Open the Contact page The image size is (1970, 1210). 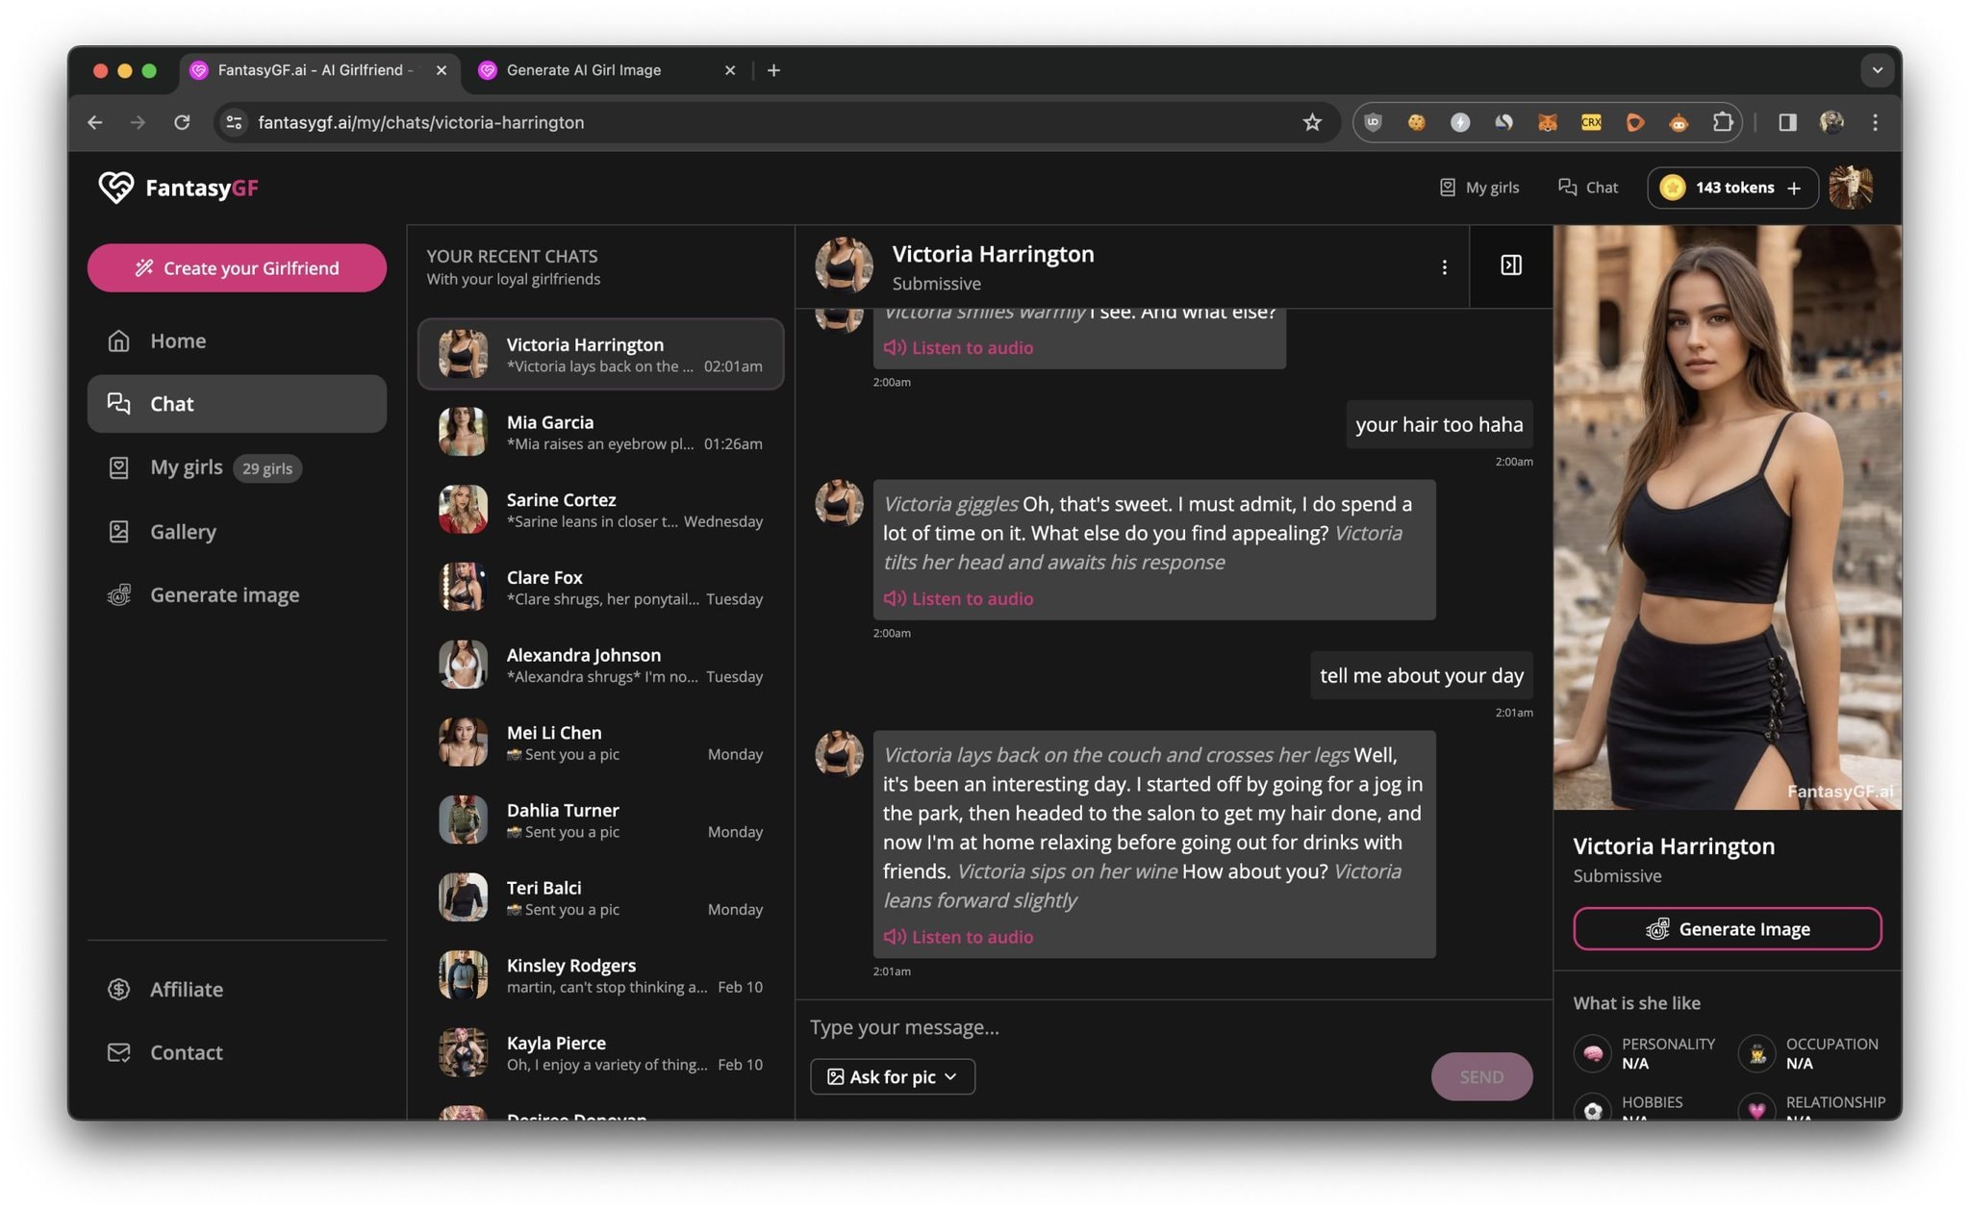tap(185, 1052)
